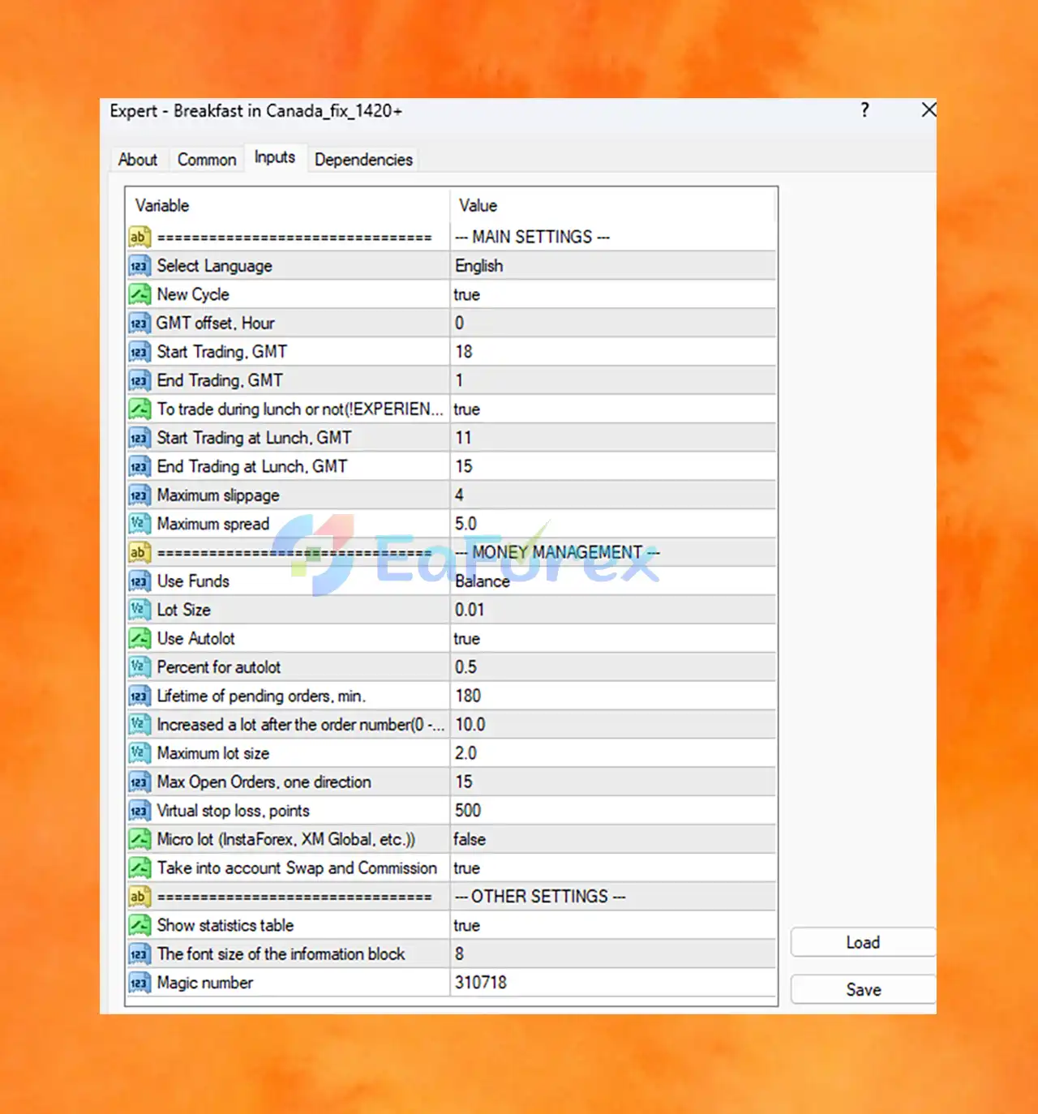Click the icon beside Magic number
Image resolution: width=1038 pixels, height=1114 pixels.
(x=139, y=983)
